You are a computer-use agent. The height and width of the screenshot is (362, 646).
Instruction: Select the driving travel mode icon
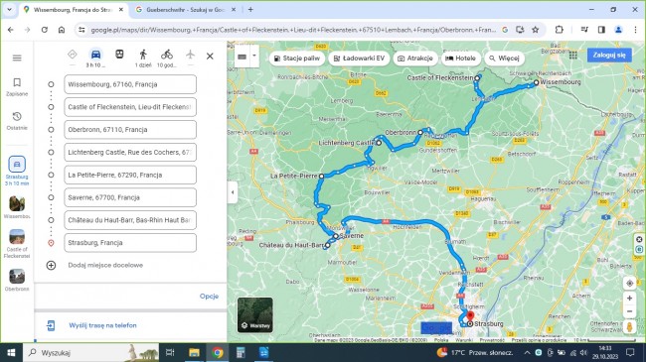click(95, 55)
